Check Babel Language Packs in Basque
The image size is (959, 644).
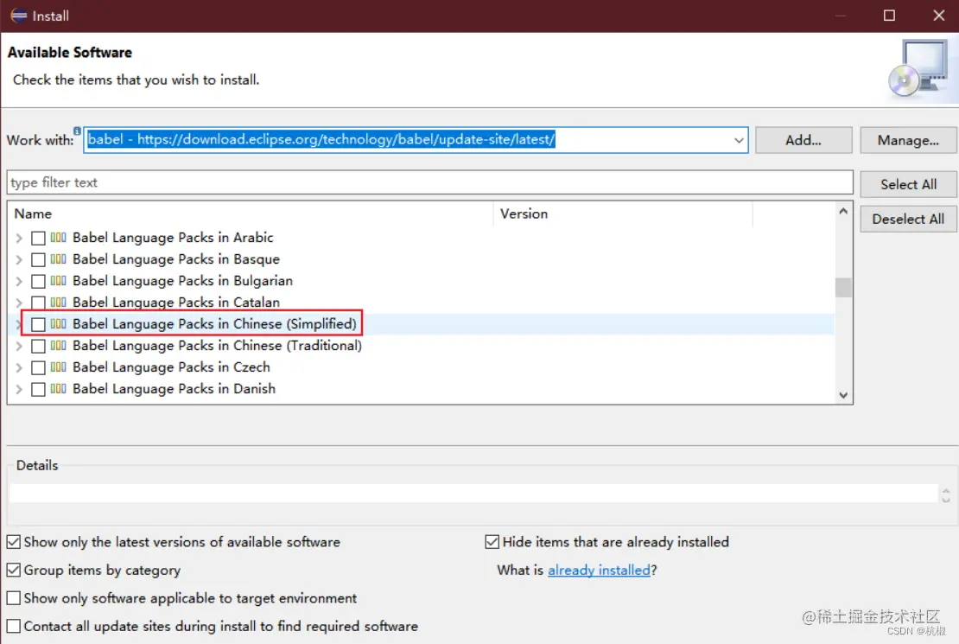[x=38, y=259]
